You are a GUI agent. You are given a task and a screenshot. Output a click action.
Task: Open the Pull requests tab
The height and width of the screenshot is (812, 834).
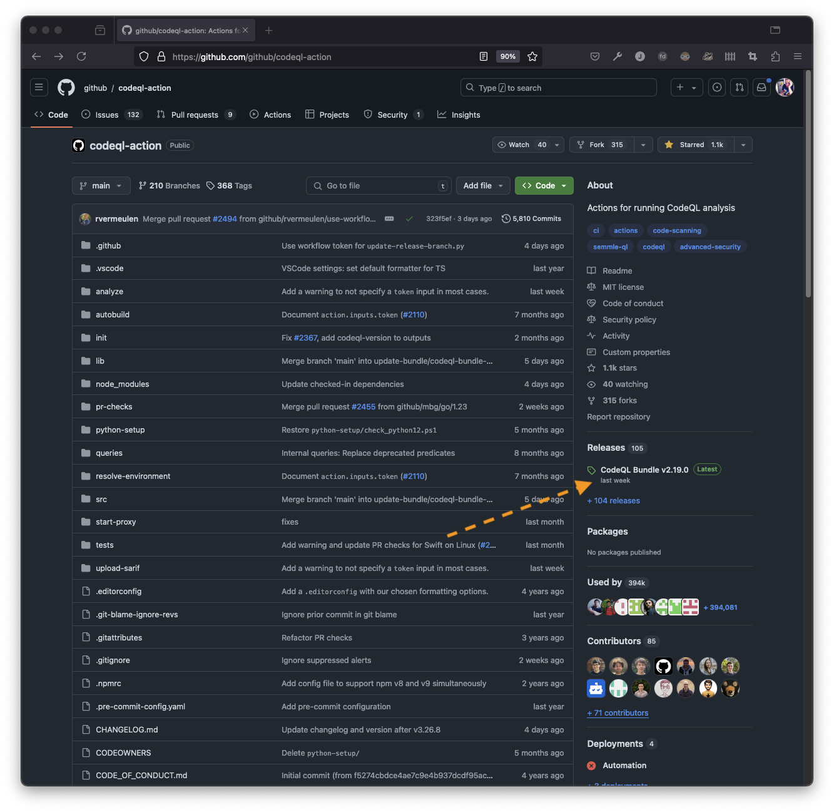tap(196, 115)
